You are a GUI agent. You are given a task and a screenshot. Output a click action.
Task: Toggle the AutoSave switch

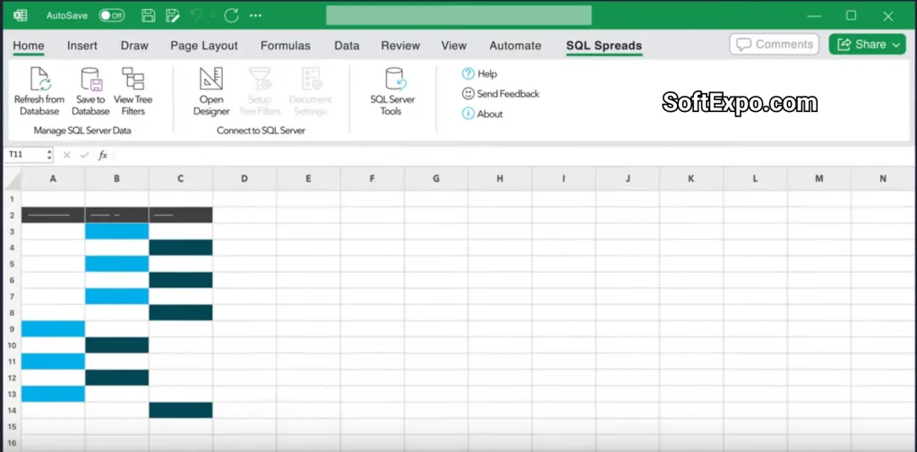112,15
